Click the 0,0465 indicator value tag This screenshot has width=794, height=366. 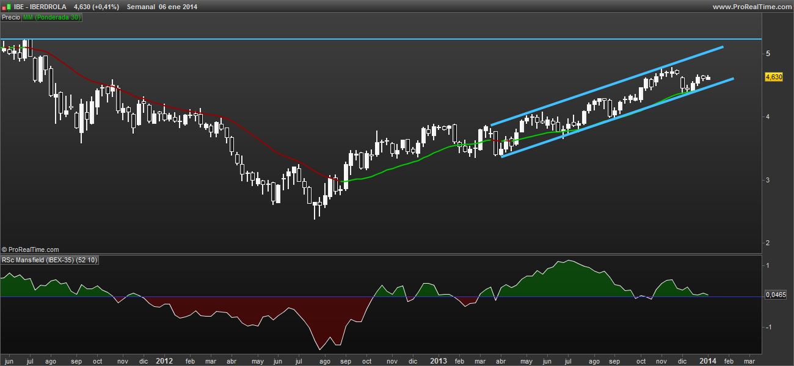click(x=776, y=295)
